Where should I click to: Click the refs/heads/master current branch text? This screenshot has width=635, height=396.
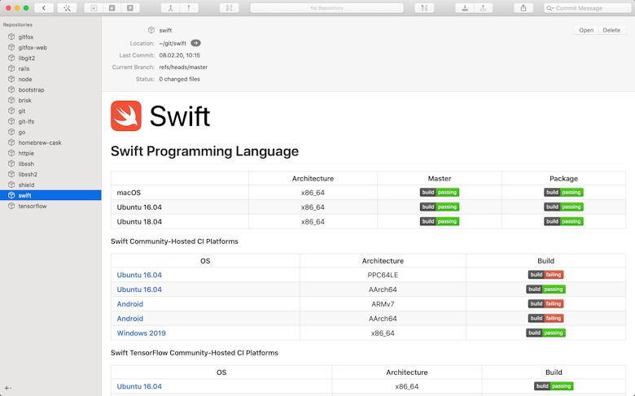coord(183,67)
